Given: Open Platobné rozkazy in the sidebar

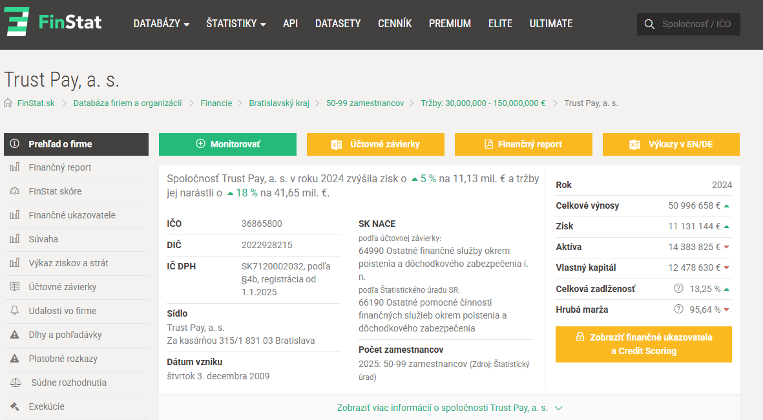Looking at the screenshot, I should coord(76,358).
